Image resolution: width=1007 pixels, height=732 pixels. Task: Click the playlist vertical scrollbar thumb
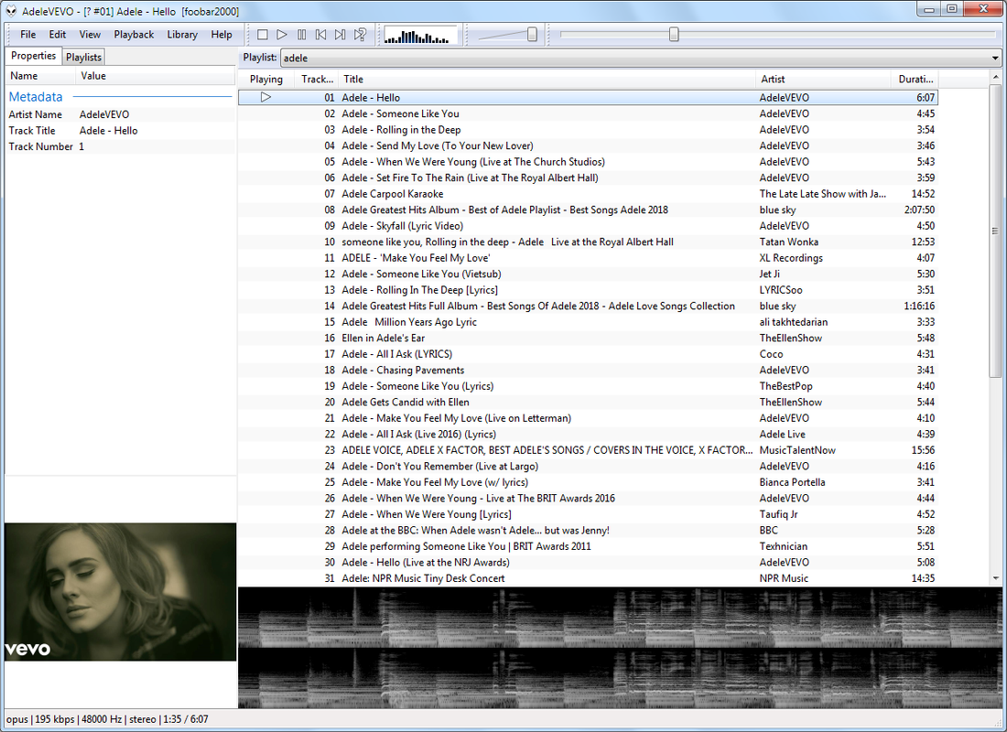[995, 231]
